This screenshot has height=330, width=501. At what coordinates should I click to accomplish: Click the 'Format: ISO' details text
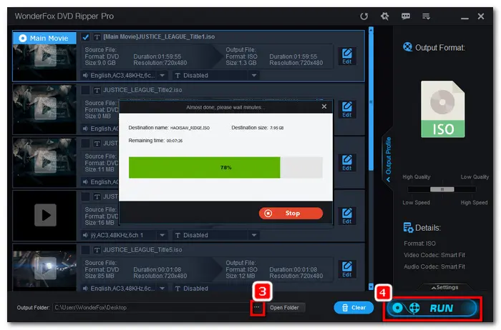(419, 244)
